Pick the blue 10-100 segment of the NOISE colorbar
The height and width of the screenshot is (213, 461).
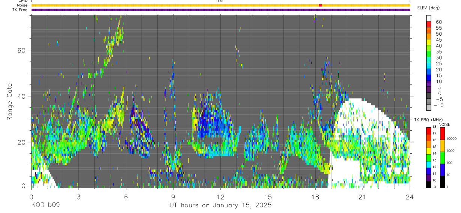pyautogui.click(x=442, y=169)
